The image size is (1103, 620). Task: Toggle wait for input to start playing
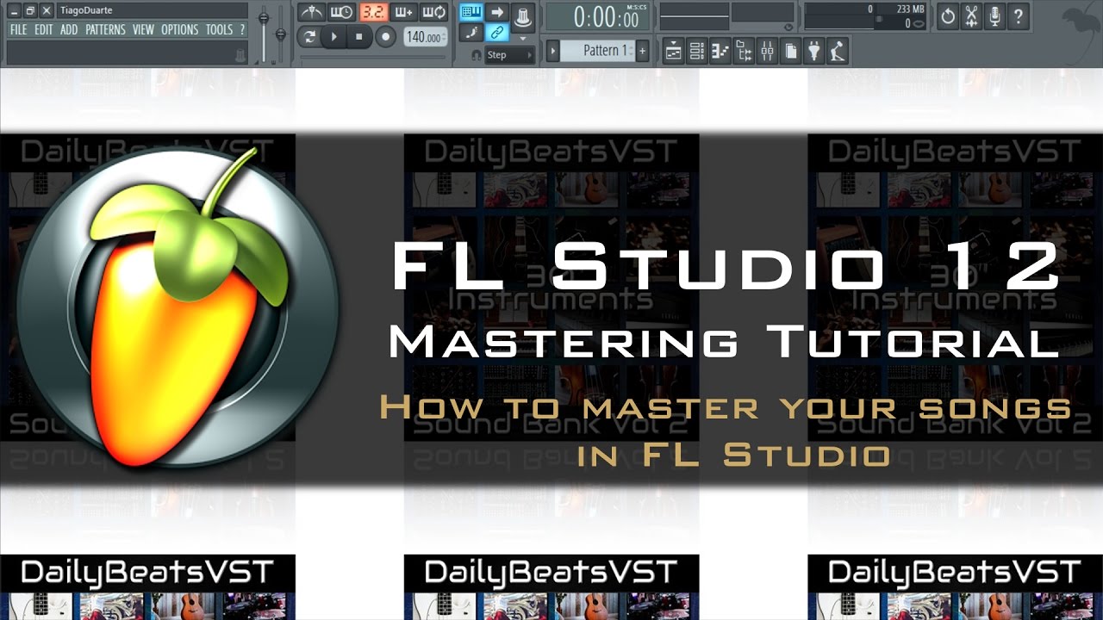(x=342, y=12)
